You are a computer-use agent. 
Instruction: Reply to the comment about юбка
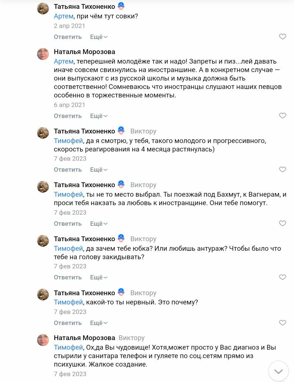[x=68, y=277]
